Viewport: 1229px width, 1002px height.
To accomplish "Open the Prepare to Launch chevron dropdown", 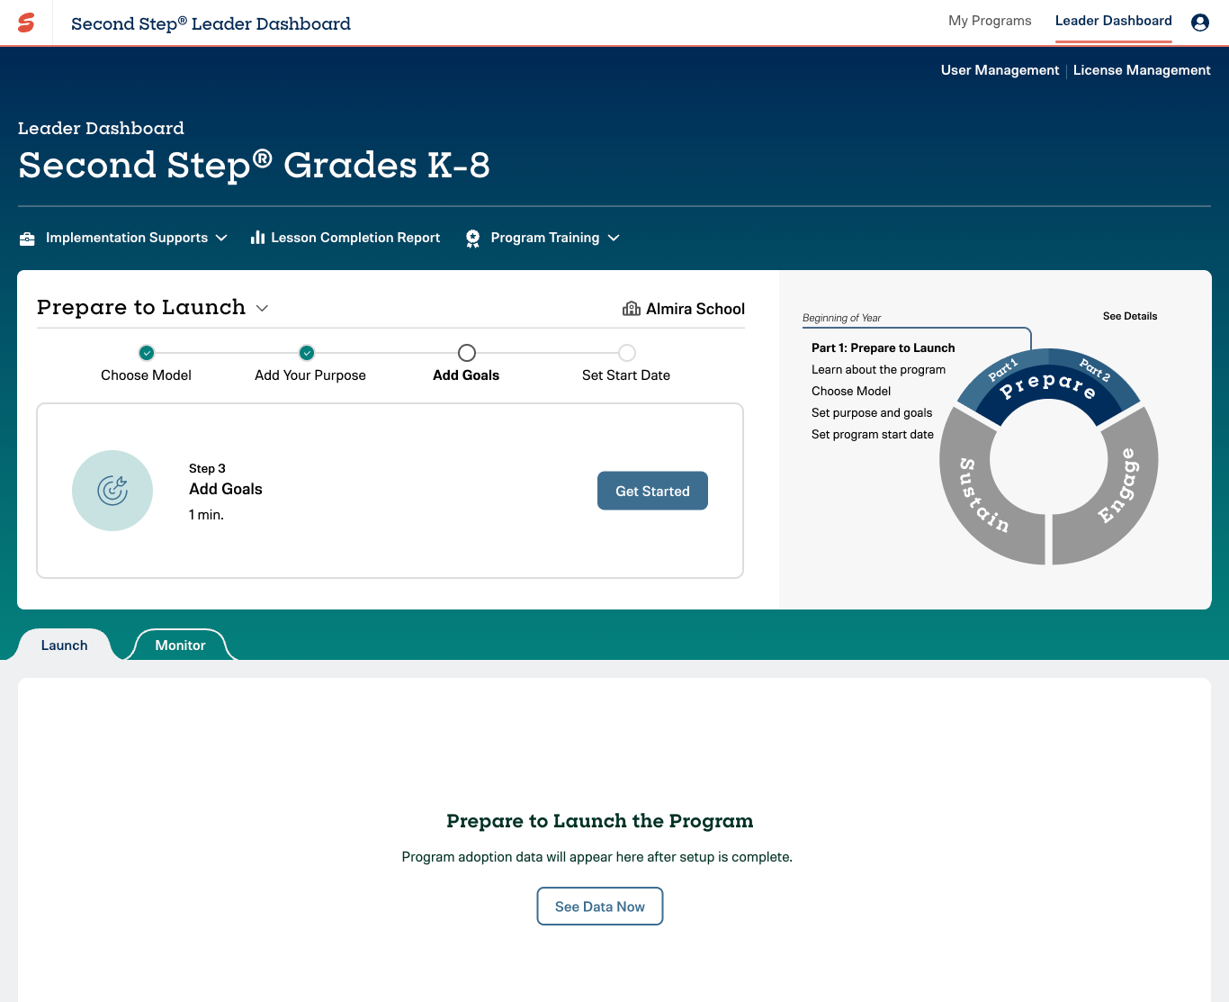I will pyautogui.click(x=262, y=308).
